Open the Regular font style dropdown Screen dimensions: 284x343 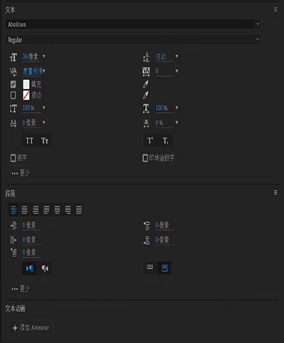[133, 39]
